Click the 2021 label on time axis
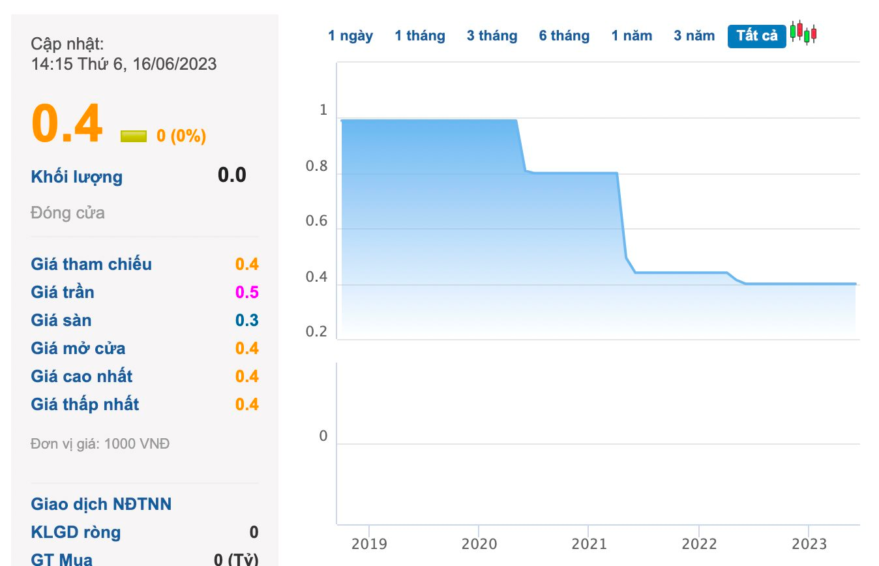This screenshot has width=879, height=566. click(x=588, y=544)
